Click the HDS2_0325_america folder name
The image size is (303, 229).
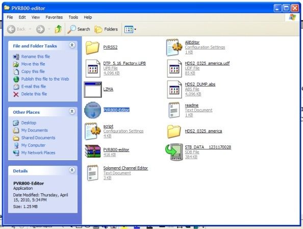point(204,131)
